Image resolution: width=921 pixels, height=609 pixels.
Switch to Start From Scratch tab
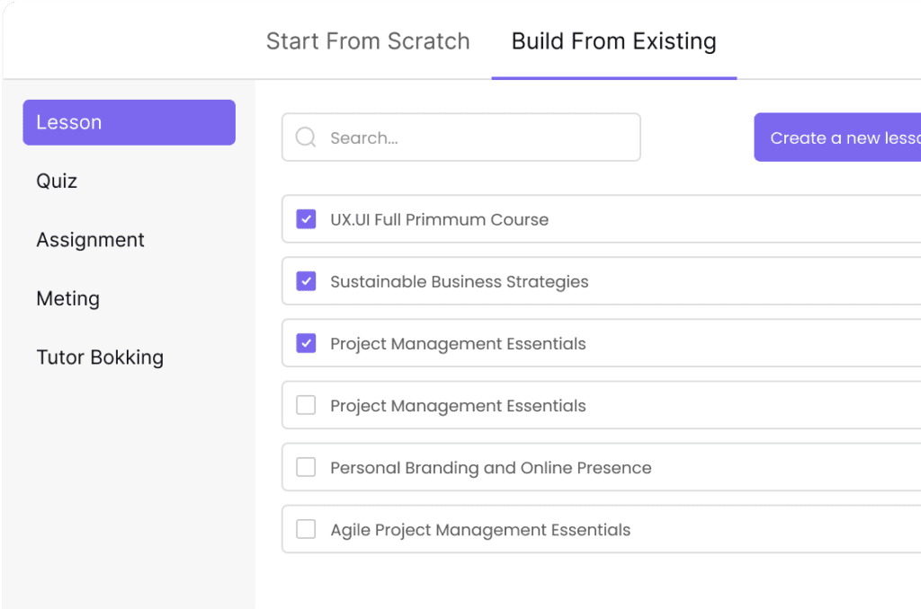pos(368,41)
